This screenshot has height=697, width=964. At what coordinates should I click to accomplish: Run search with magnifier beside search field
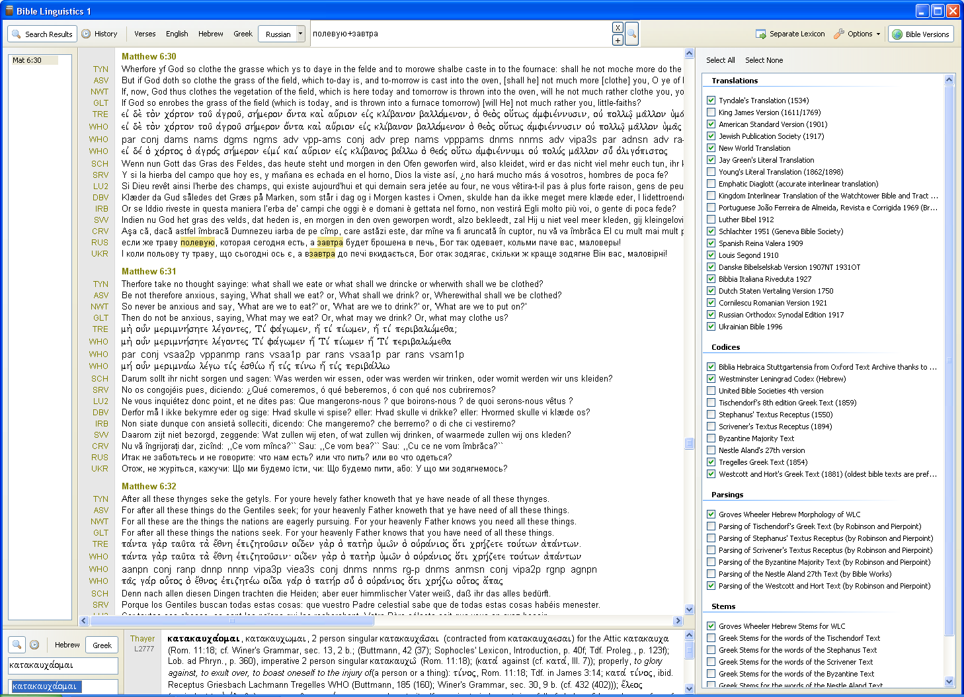click(631, 34)
